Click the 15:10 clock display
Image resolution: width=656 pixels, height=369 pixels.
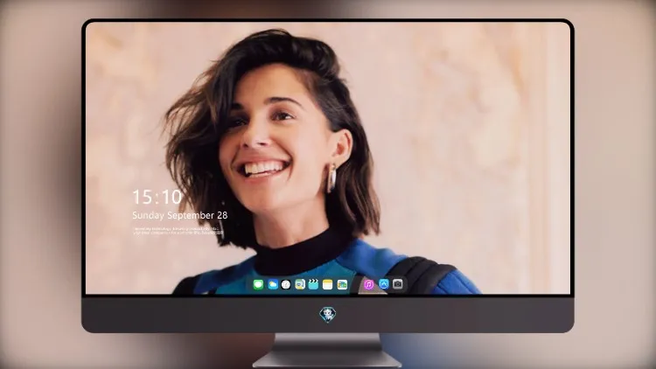tap(157, 197)
